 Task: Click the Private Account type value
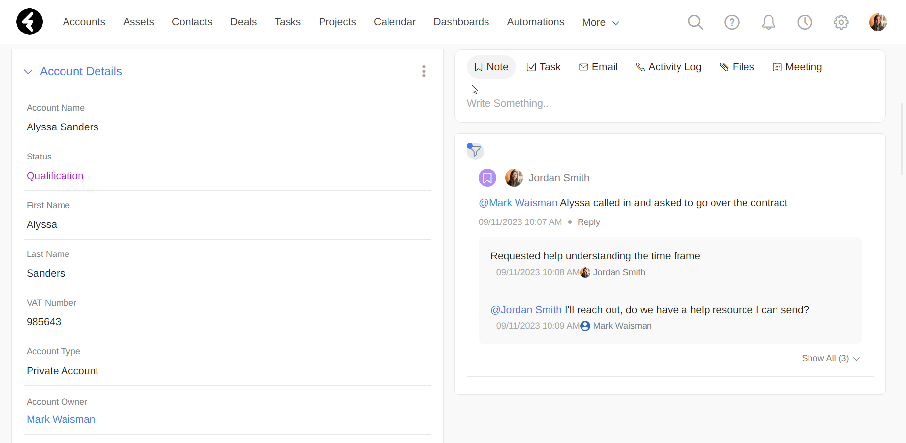pos(63,371)
